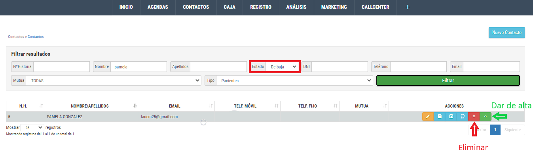Viewport: 533px width, 155px height.
Task: Open the clipboard history icon for Pamela Gonzalez
Action: pos(439,116)
